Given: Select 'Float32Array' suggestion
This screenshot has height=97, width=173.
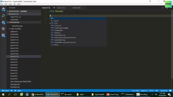Looking at the screenshot, I should [x=78, y=35].
